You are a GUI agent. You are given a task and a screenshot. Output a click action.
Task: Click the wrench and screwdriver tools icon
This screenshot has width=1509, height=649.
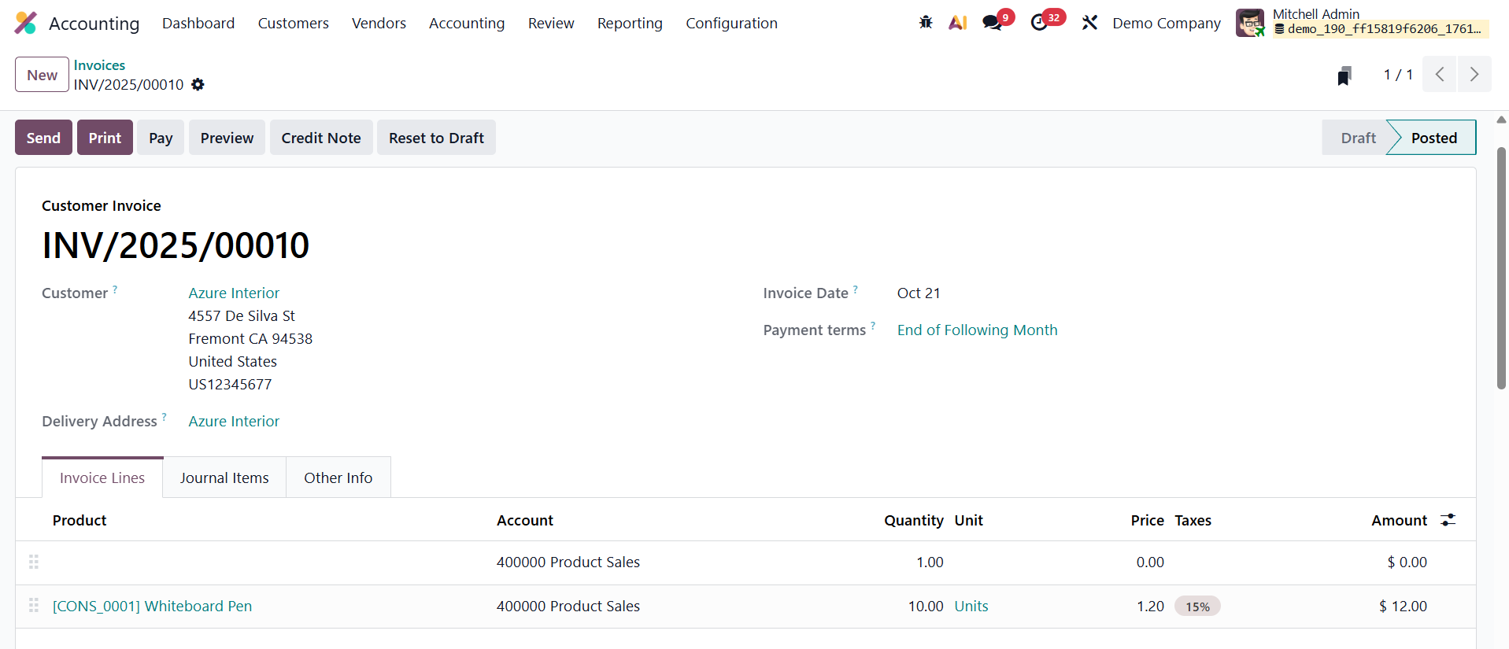coord(1089,23)
